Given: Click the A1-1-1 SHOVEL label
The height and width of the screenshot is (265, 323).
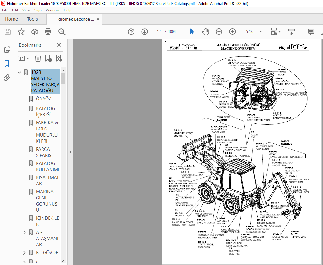Looking at the screenshot, I should click(x=183, y=133).
